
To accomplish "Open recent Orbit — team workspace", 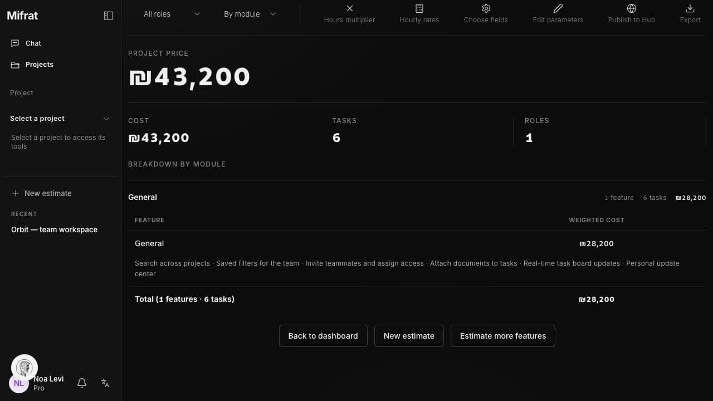I will point(54,229).
